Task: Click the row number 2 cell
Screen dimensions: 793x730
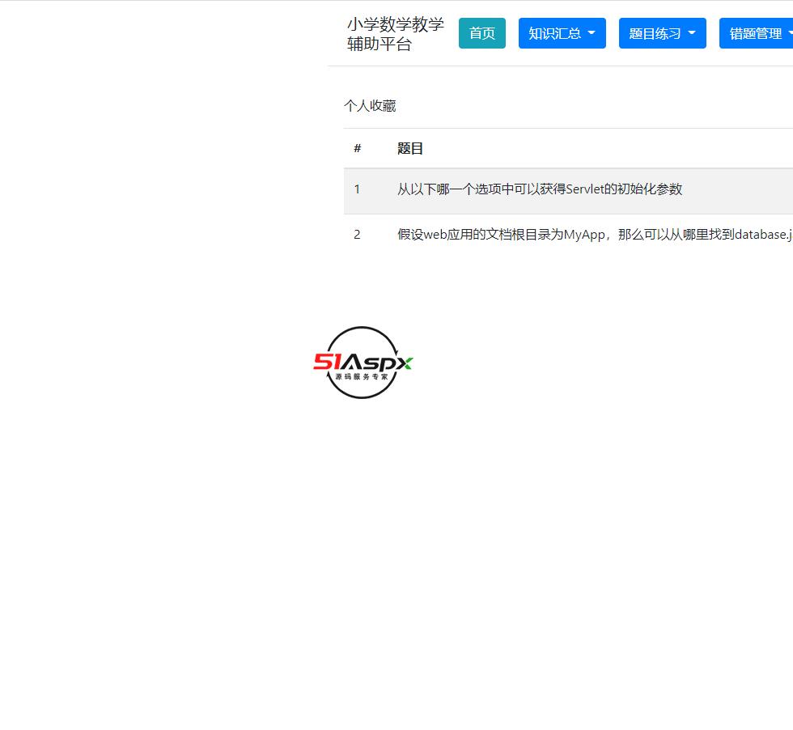Action: pos(357,234)
